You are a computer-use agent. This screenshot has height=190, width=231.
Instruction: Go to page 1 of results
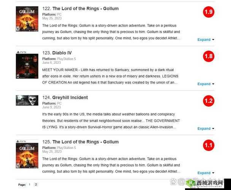(30, 184)
